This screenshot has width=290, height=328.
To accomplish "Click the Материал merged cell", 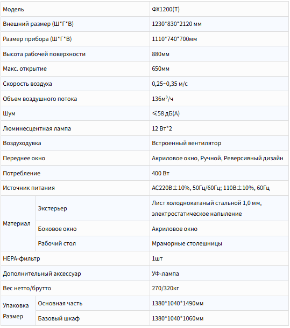I will click(x=18, y=223).
